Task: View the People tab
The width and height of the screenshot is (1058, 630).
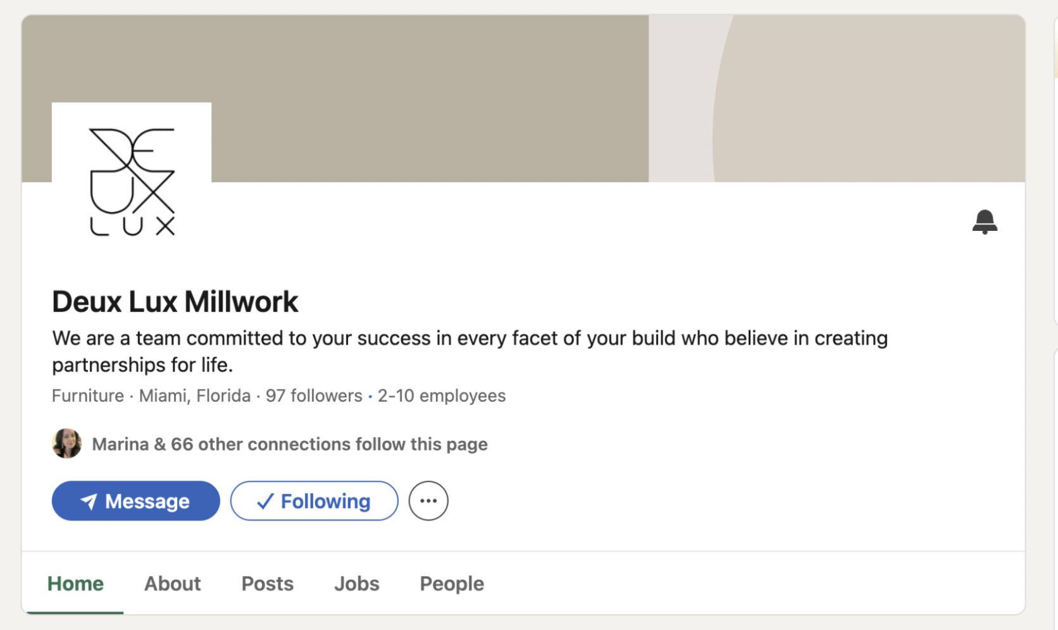Action: click(x=452, y=583)
